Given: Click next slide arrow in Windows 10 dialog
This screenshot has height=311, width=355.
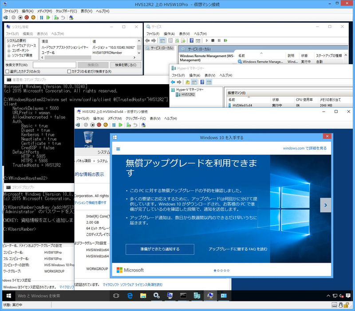Looking at the screenshot, I should tap(326, 205).
